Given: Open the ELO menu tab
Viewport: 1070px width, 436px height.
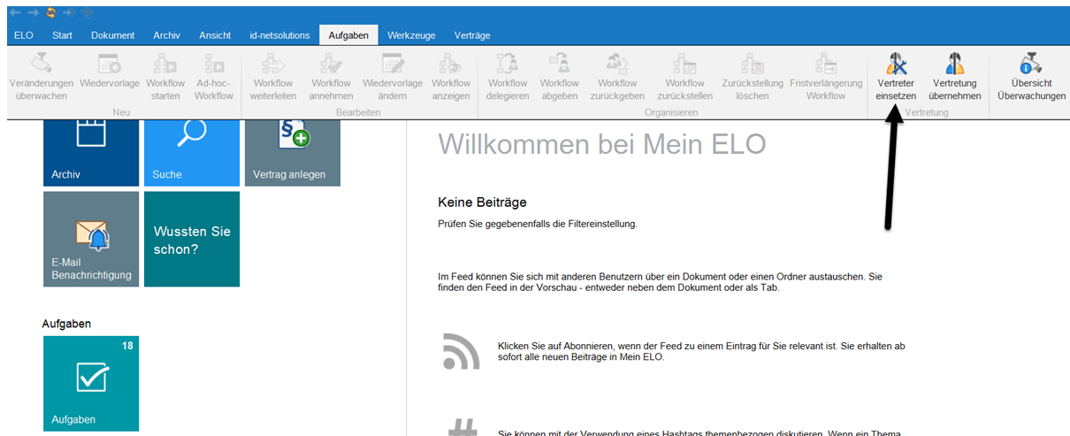Looking at the screenshot, I should [x=24, y=35].
